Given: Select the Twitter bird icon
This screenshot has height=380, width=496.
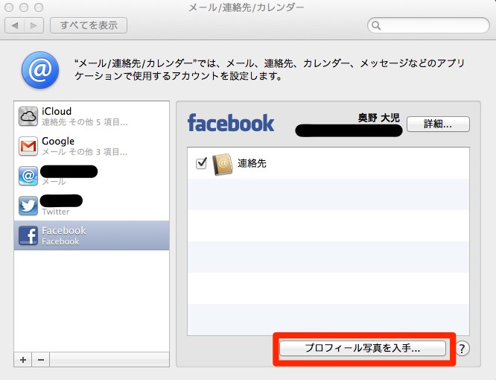Looking at the screenshot, I should click(x=28, y=206).
